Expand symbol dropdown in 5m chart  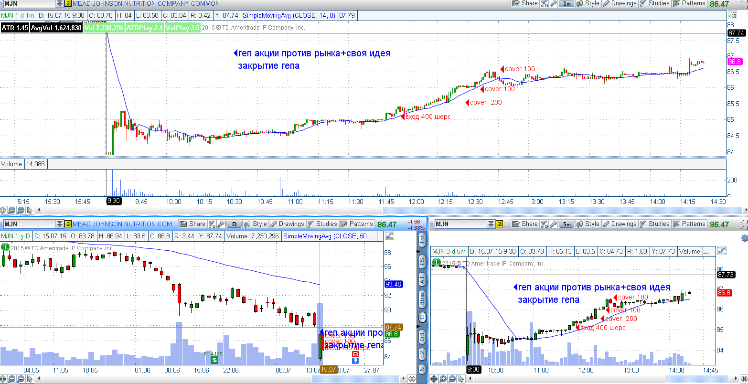[491, 224]
